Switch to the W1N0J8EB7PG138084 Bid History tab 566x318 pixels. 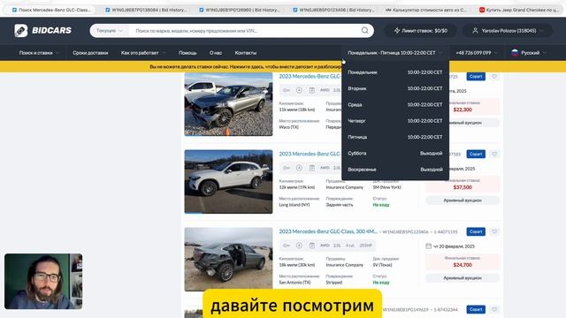146,10
